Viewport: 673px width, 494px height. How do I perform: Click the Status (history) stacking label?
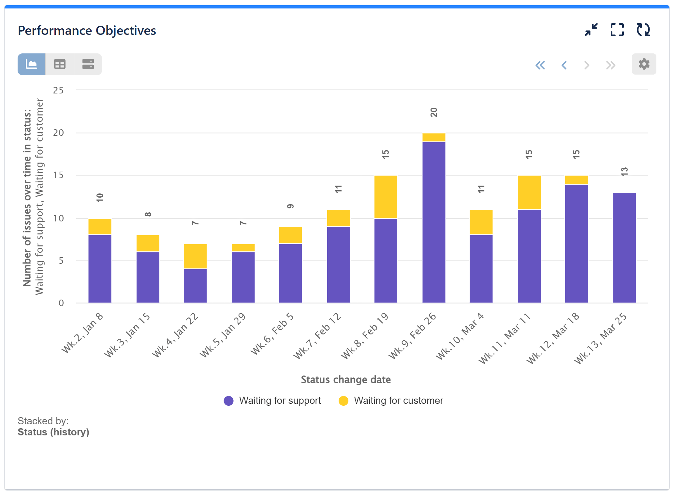(x=53, y=432)
